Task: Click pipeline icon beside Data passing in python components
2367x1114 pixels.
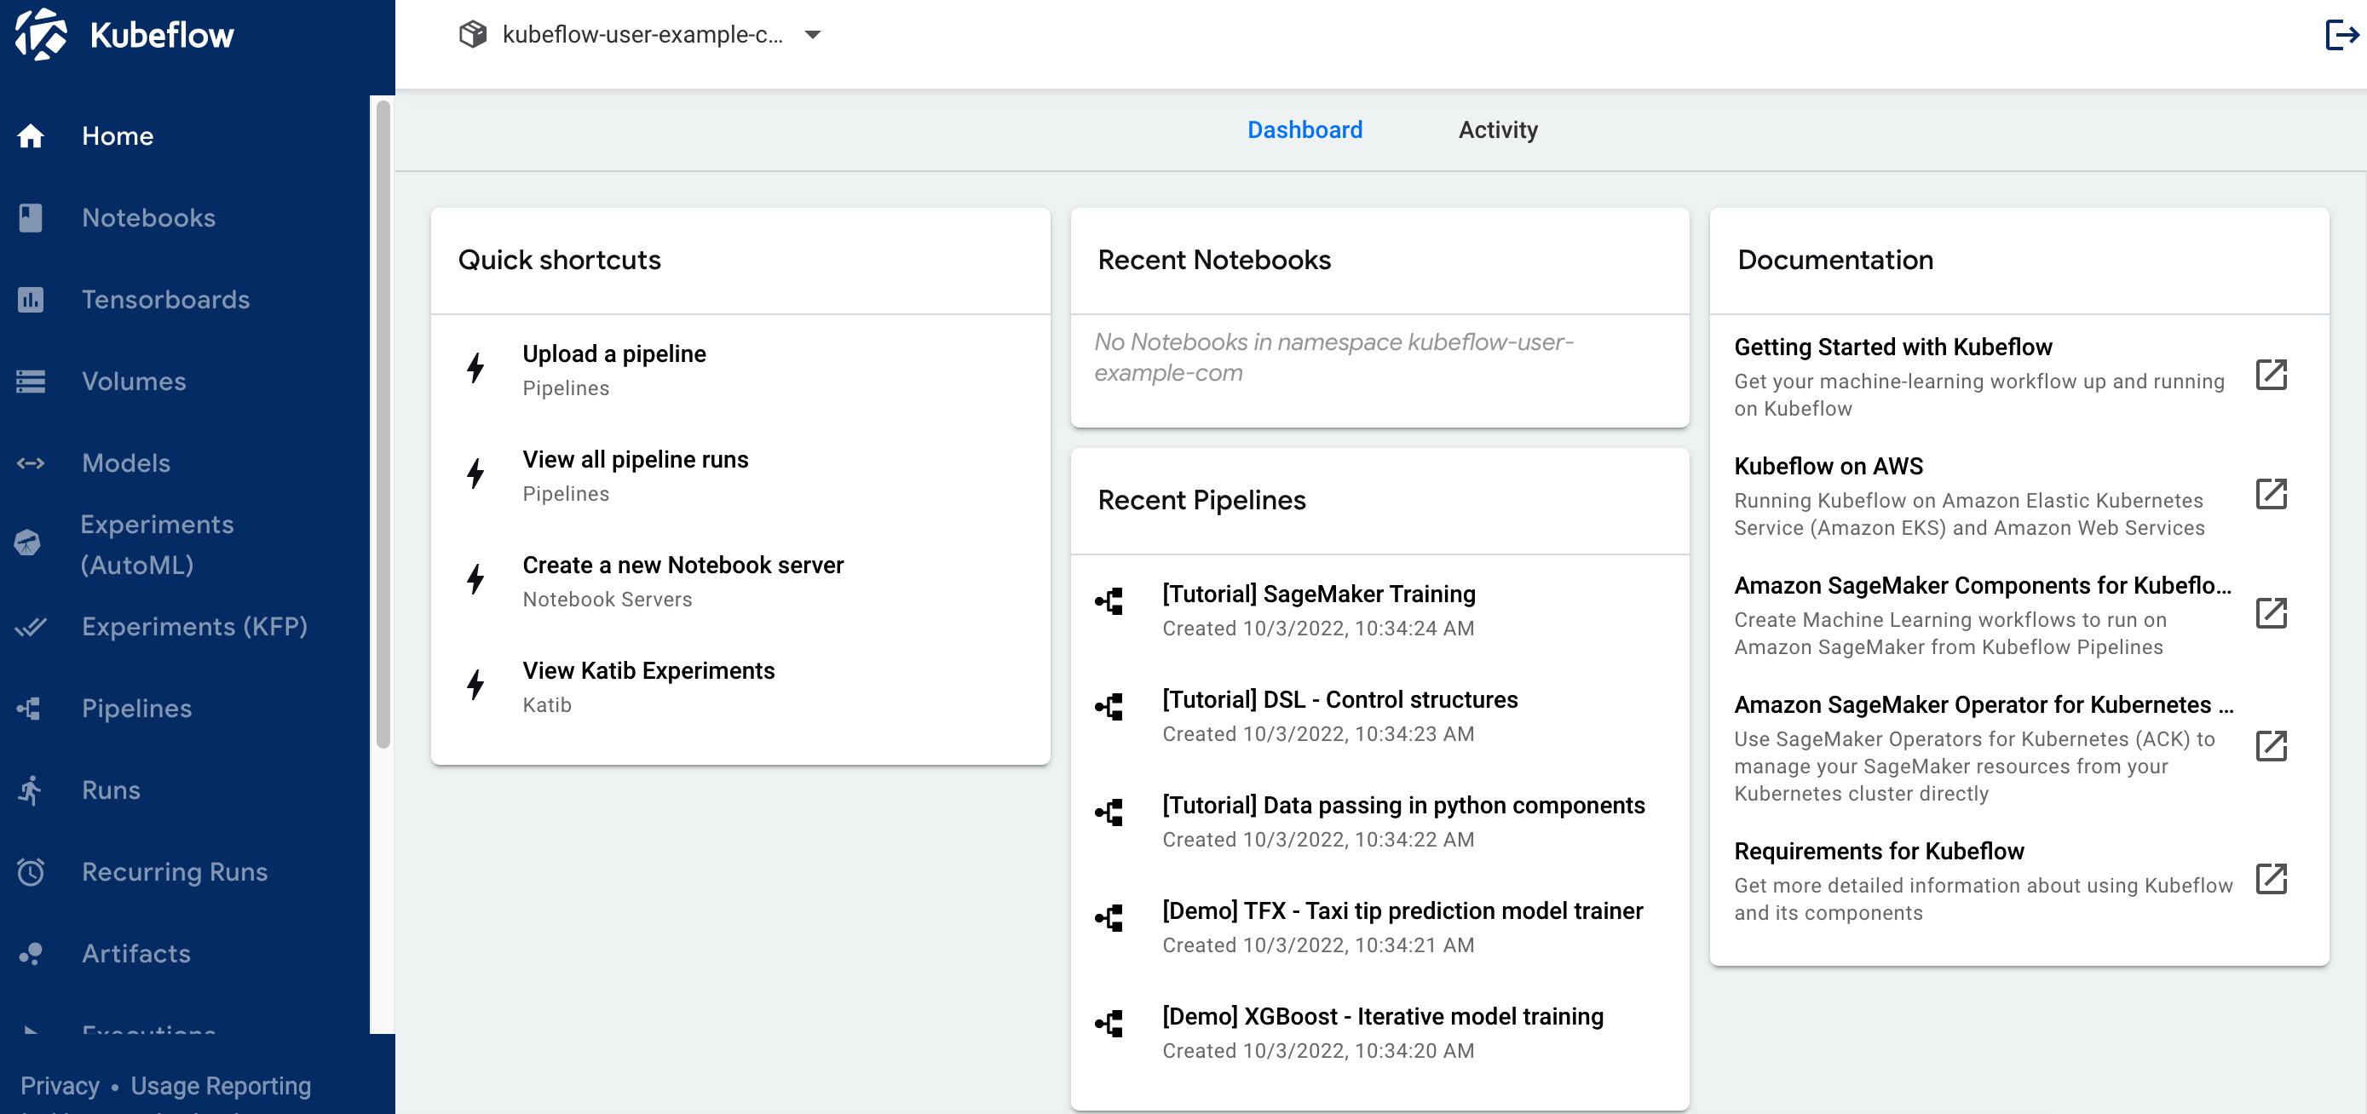Action: (1109, 813)
